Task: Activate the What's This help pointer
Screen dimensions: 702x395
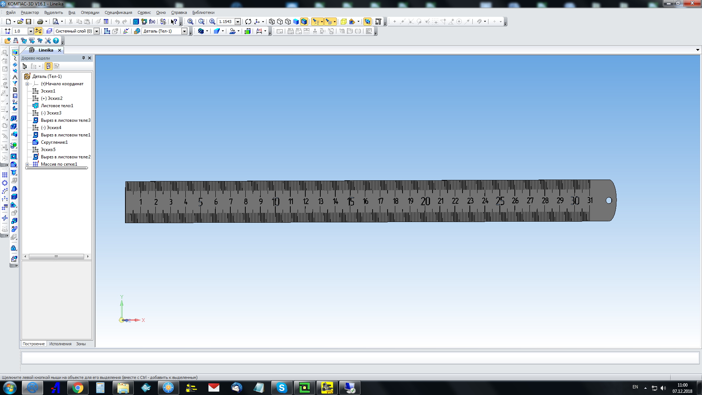Action: tap(174, 22)
